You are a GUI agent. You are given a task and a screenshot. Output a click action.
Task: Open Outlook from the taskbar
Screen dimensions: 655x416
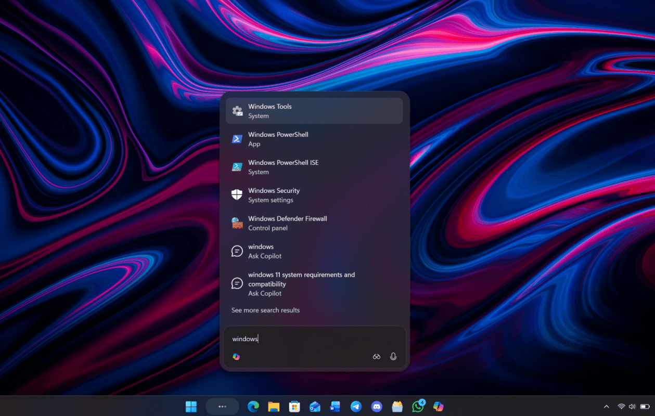(315, 406)
